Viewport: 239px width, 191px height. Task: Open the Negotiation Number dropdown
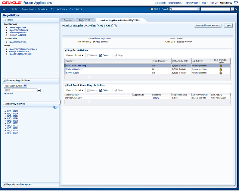click(25, 86)
